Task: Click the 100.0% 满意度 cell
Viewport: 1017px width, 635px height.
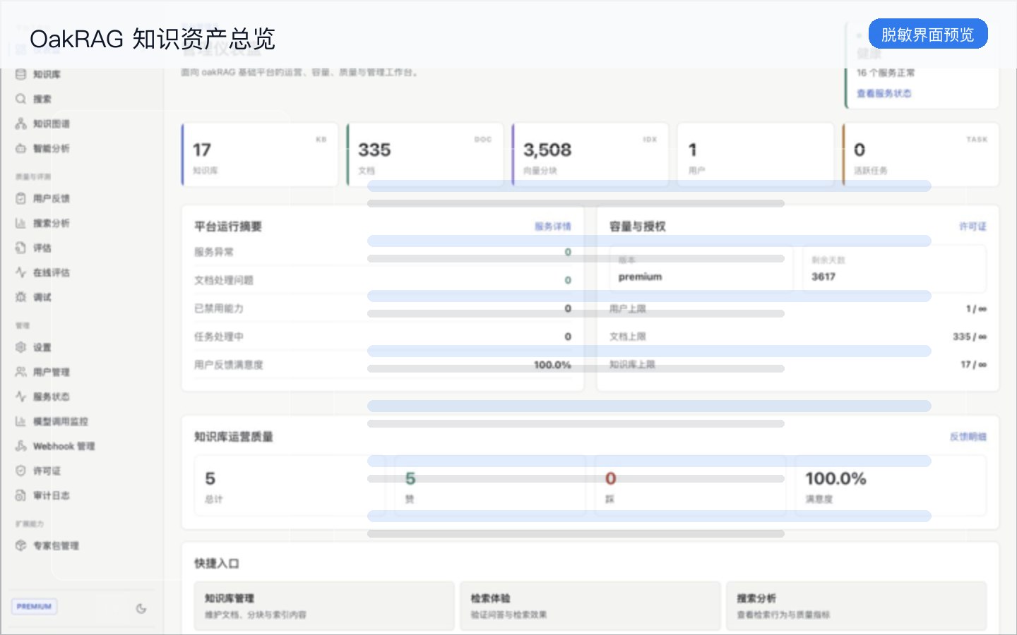Action: pyautogui.click(x=891, y=485)
